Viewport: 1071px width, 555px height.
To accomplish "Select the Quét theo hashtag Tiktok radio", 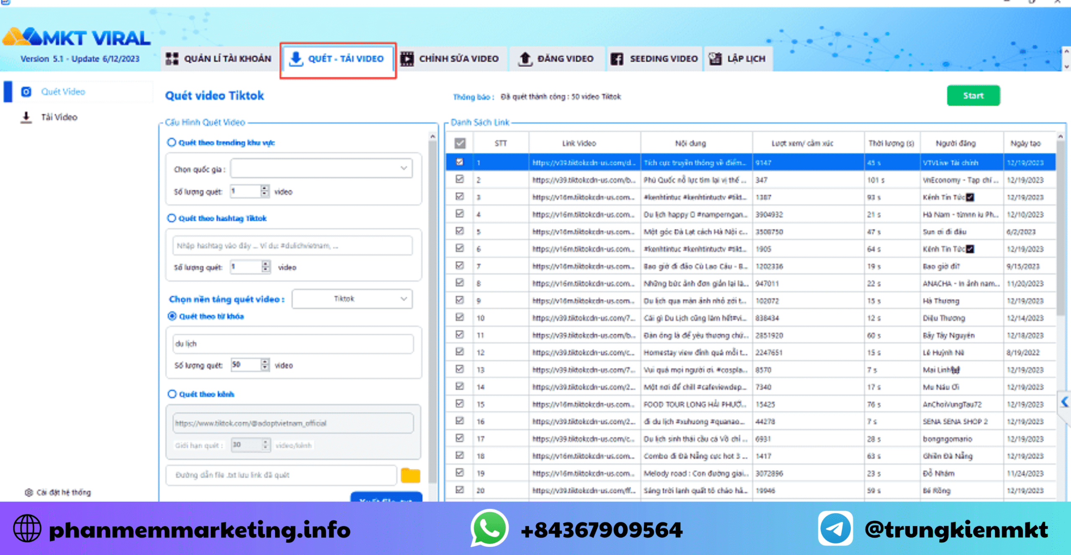I will [172, 218].
